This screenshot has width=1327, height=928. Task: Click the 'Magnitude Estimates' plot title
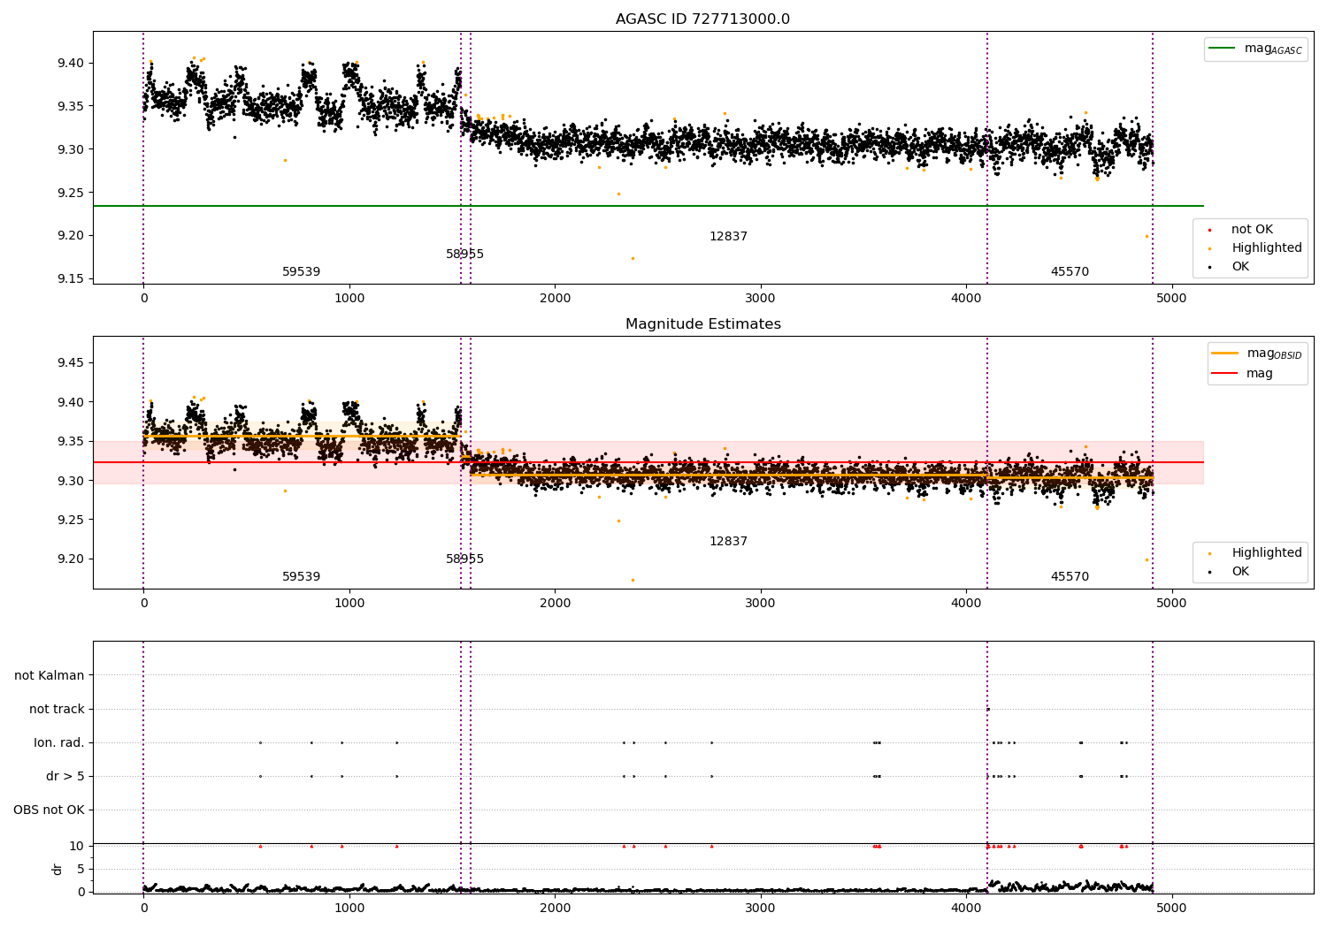pos(702,324)
